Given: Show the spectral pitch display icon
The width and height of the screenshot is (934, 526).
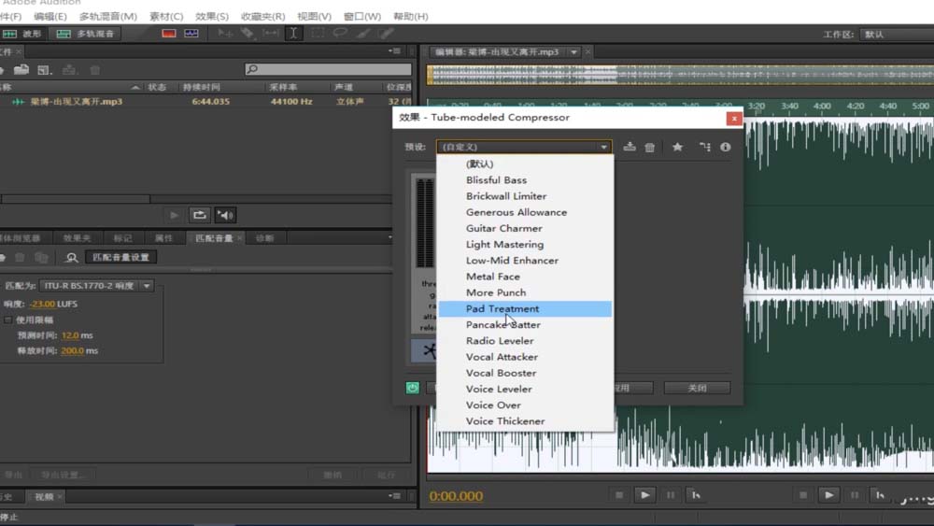Looking at the screenshot, I should pos(191,34).
